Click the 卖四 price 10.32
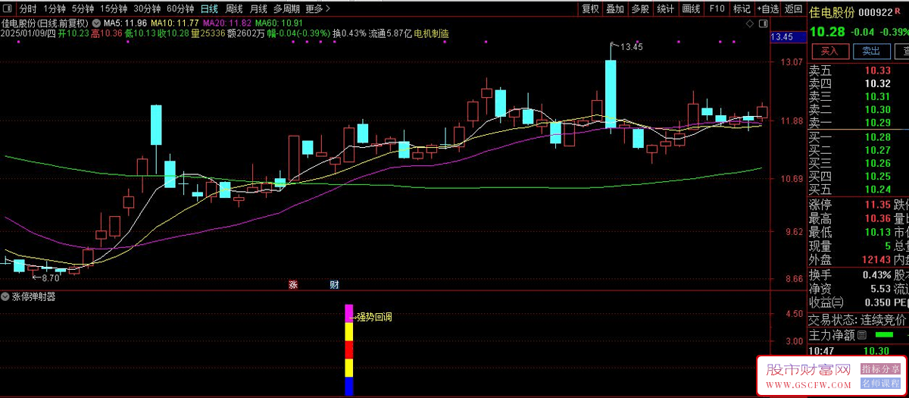The image size is (909, 398). point(878,83)
